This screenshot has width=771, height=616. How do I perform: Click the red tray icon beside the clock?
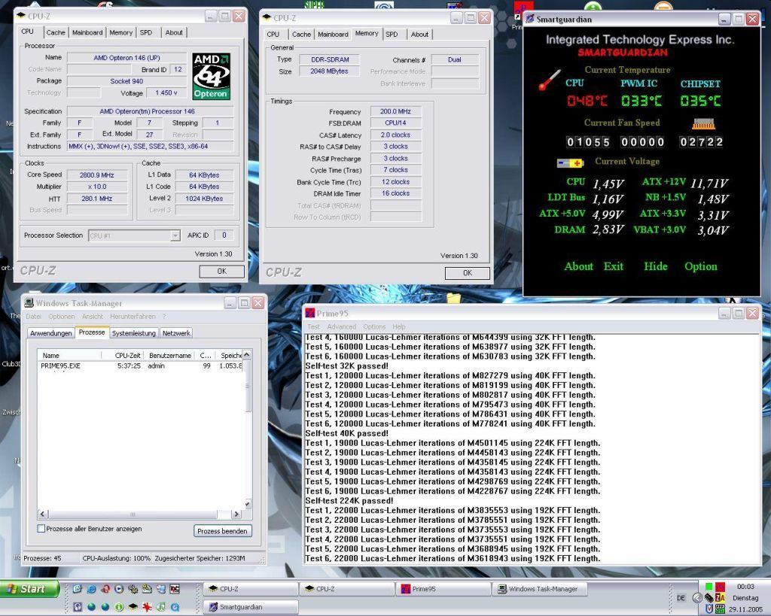[720, 587]
